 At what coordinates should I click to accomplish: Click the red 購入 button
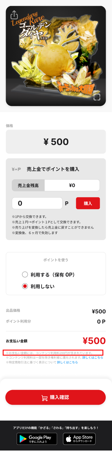coord(88,203)
